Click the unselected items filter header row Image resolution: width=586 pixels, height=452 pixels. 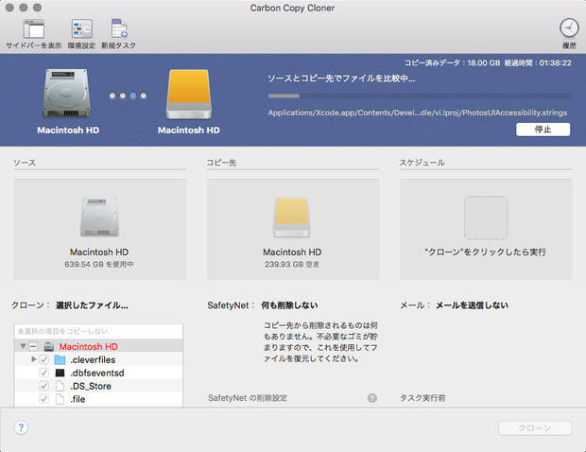coord(98,331)
